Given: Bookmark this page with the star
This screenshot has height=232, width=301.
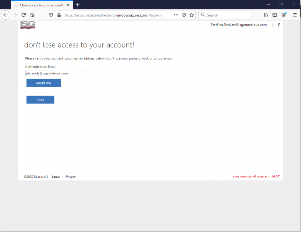Looking at the screenshot, I should pos(192,15).
